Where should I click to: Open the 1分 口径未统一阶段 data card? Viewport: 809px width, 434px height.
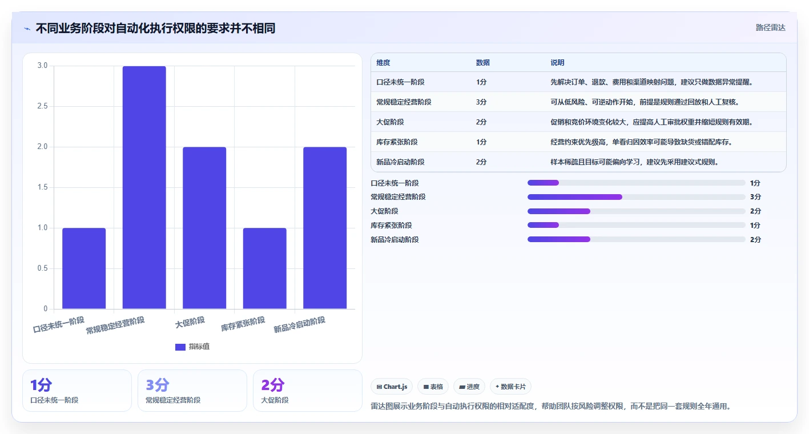point(77,391)
